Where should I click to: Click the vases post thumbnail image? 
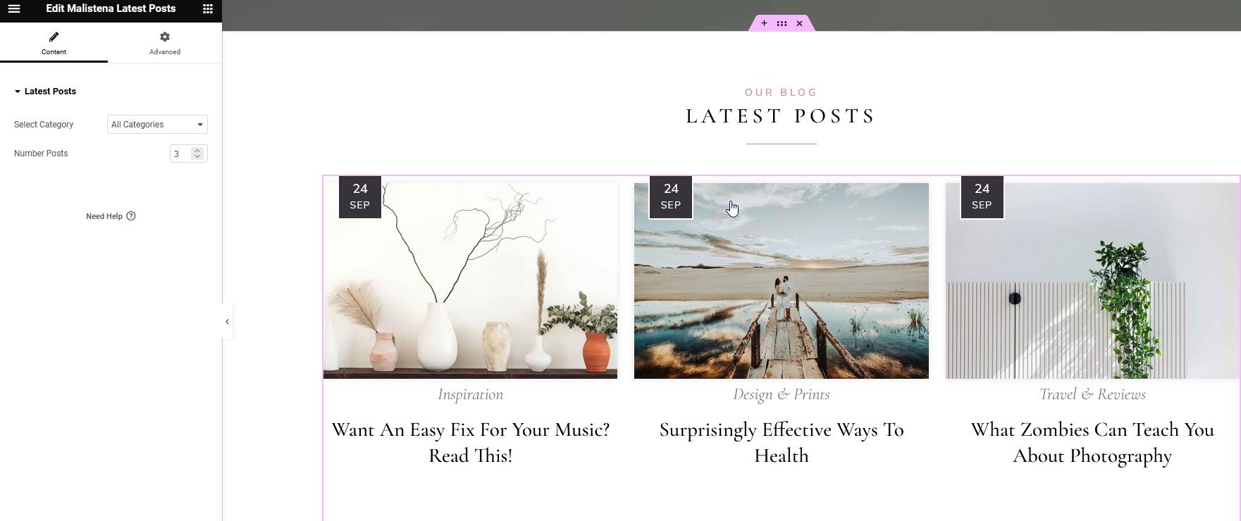(470, 281)
